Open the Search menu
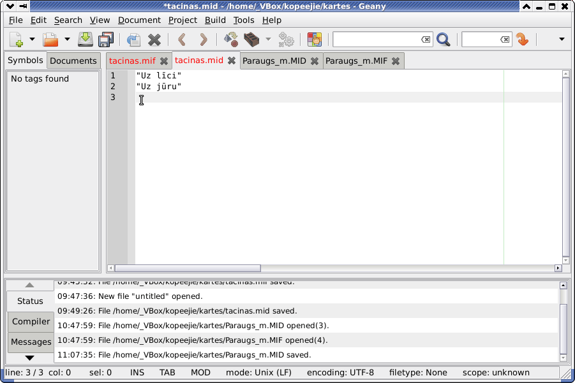575x383 pixels. click(x=68, y=20)
